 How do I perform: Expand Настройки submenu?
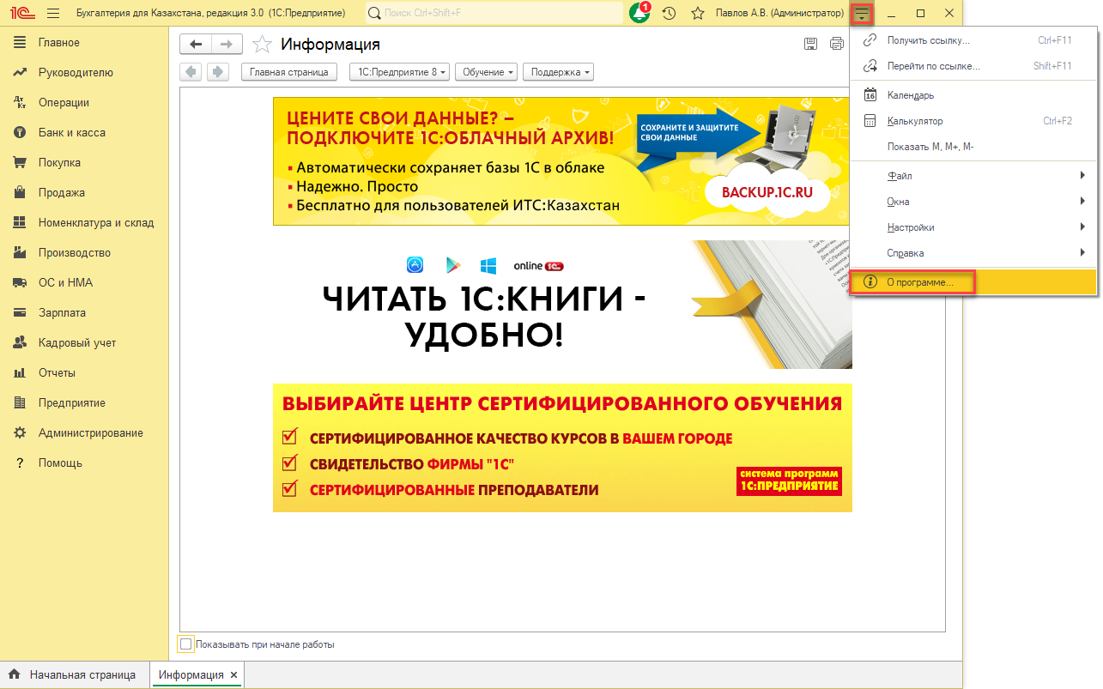[973, 227]
